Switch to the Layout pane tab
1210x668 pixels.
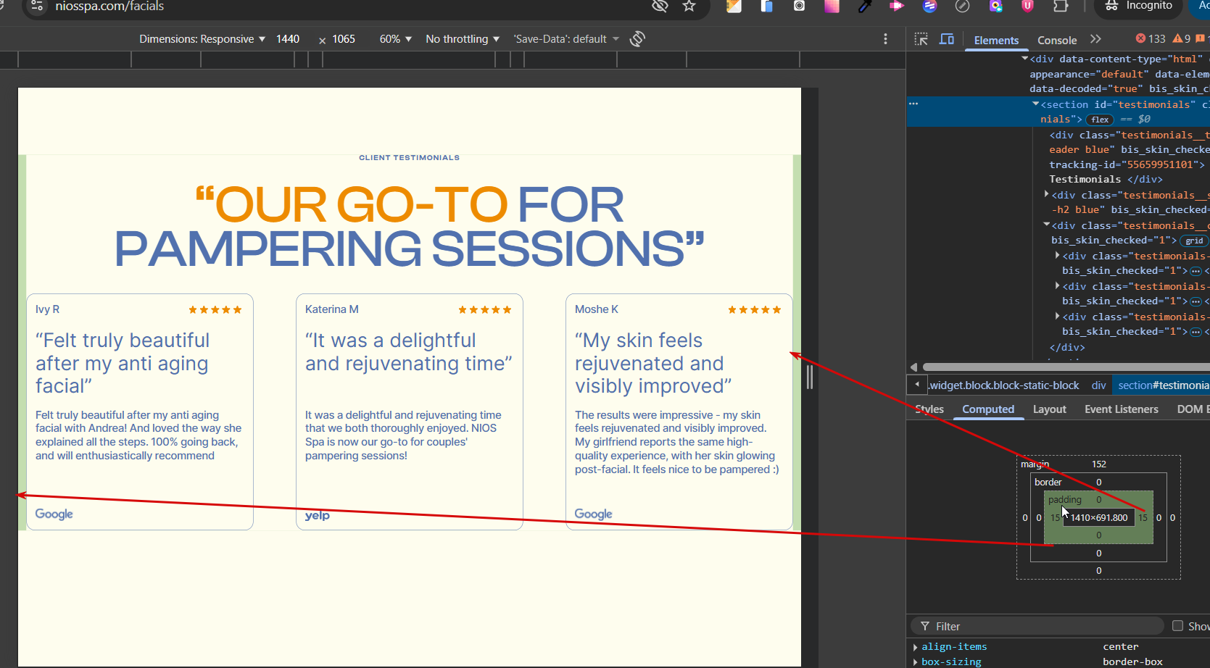click(1049, 409)
